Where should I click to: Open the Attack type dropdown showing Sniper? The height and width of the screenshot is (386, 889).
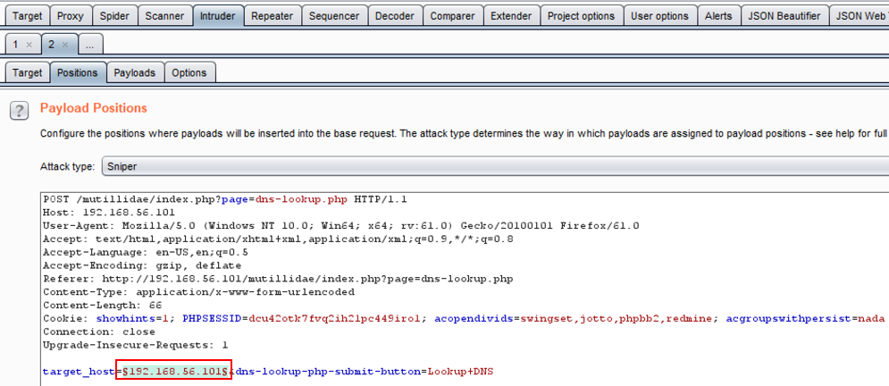pyautogui.click(x=494, y=167)
